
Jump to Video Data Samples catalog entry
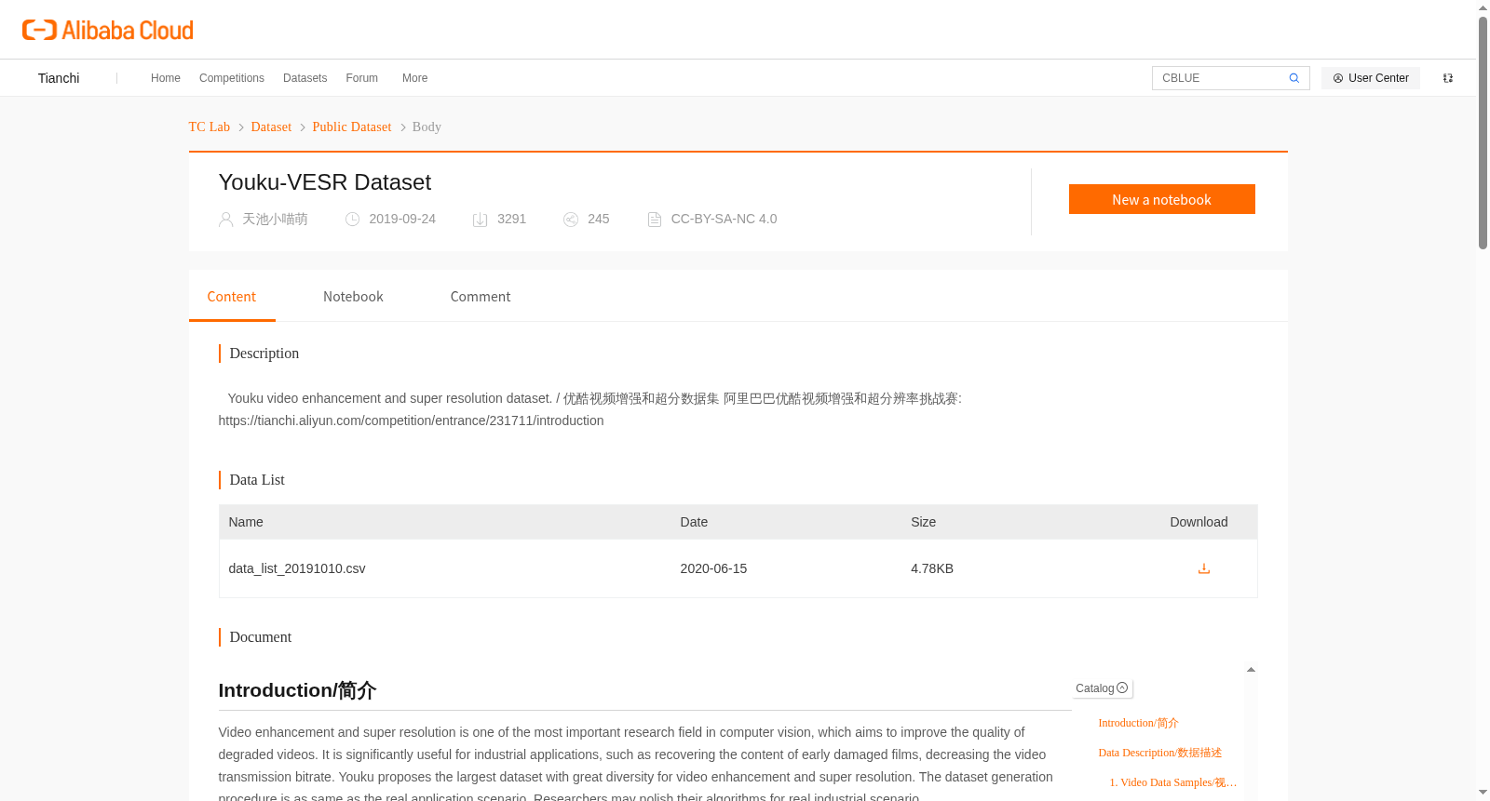(1173, 782)
